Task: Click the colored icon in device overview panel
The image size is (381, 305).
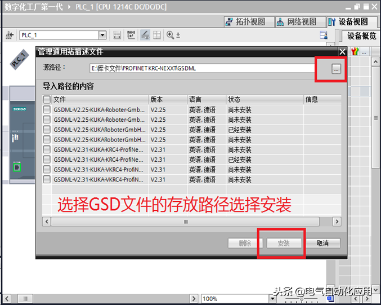Action: [x=355, y=52]
